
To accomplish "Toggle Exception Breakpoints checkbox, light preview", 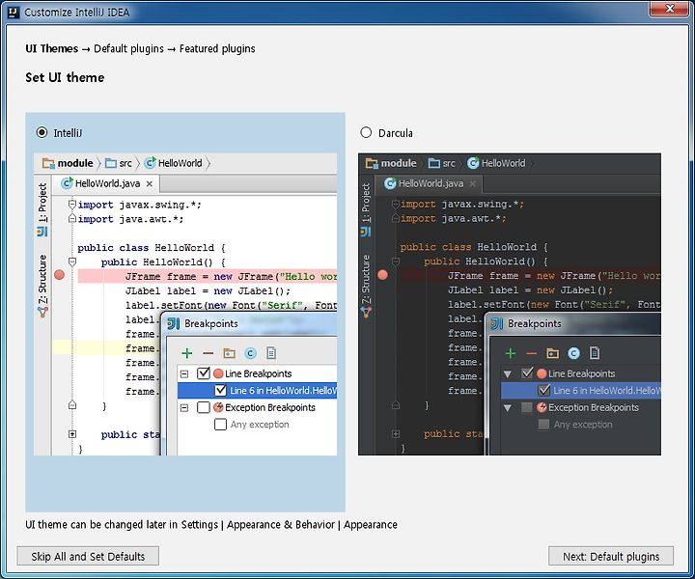I will coord(204,407).
